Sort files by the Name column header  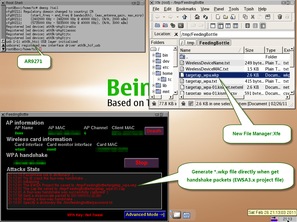[211, 50]
